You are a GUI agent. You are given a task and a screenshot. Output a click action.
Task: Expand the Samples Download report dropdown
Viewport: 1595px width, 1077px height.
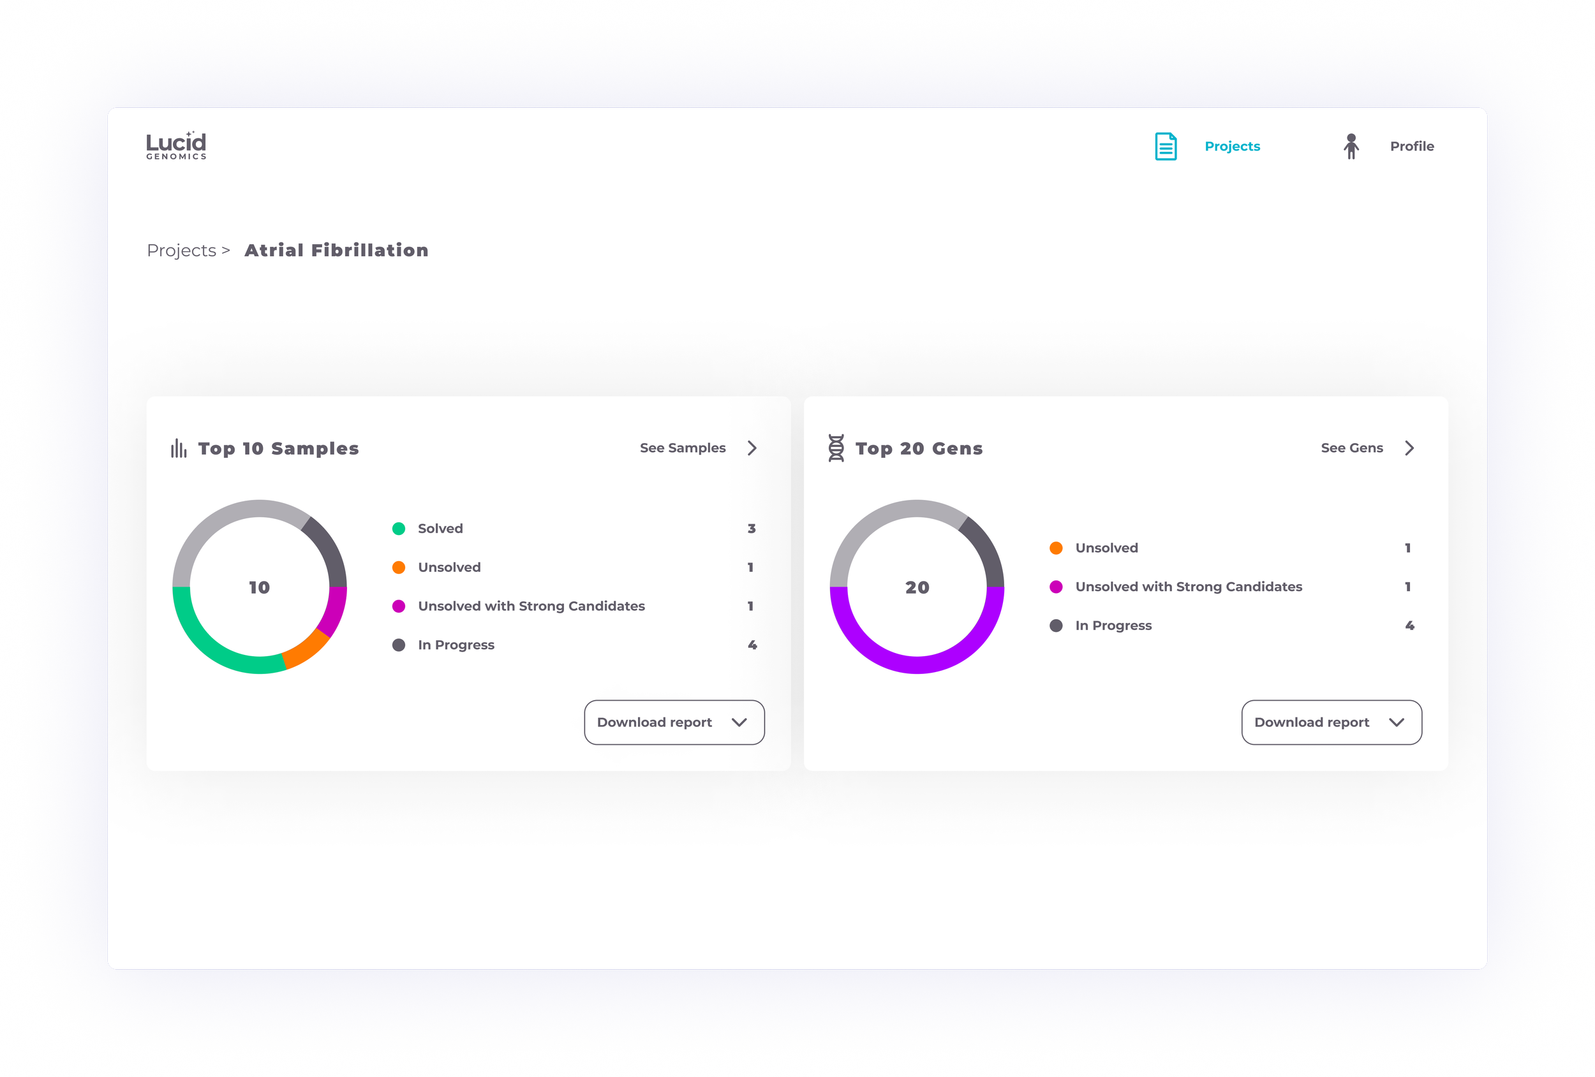tap(673, 722)
